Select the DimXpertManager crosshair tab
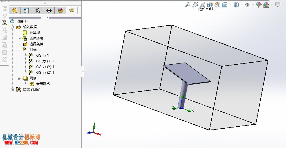Image resolution: width=286 pixels, height=148 pixels. pos(49,11)
